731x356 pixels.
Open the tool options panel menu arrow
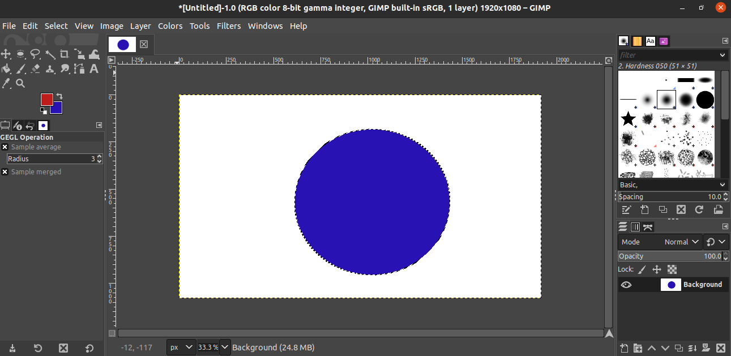pyautogui.click(x=99, y=125)
